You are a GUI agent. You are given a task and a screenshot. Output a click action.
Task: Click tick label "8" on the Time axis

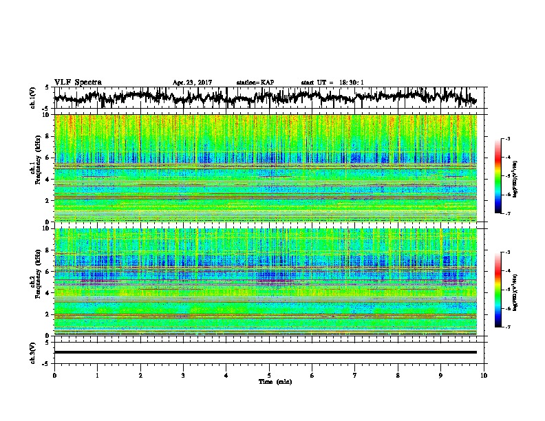[398, 376]
